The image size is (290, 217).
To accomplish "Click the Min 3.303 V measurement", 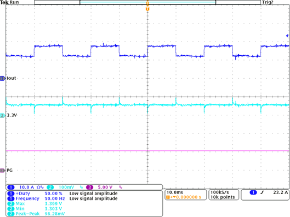I will pyautogui.click(x=35, y=209).
